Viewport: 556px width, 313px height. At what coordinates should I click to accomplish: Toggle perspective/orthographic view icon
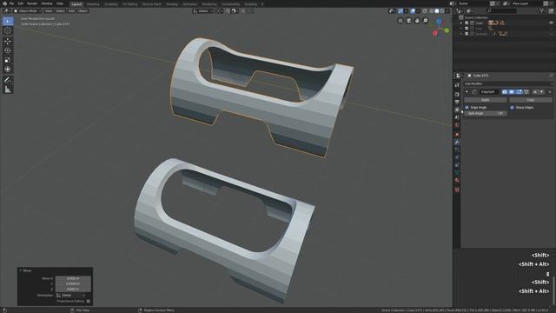tap(400, 21)
